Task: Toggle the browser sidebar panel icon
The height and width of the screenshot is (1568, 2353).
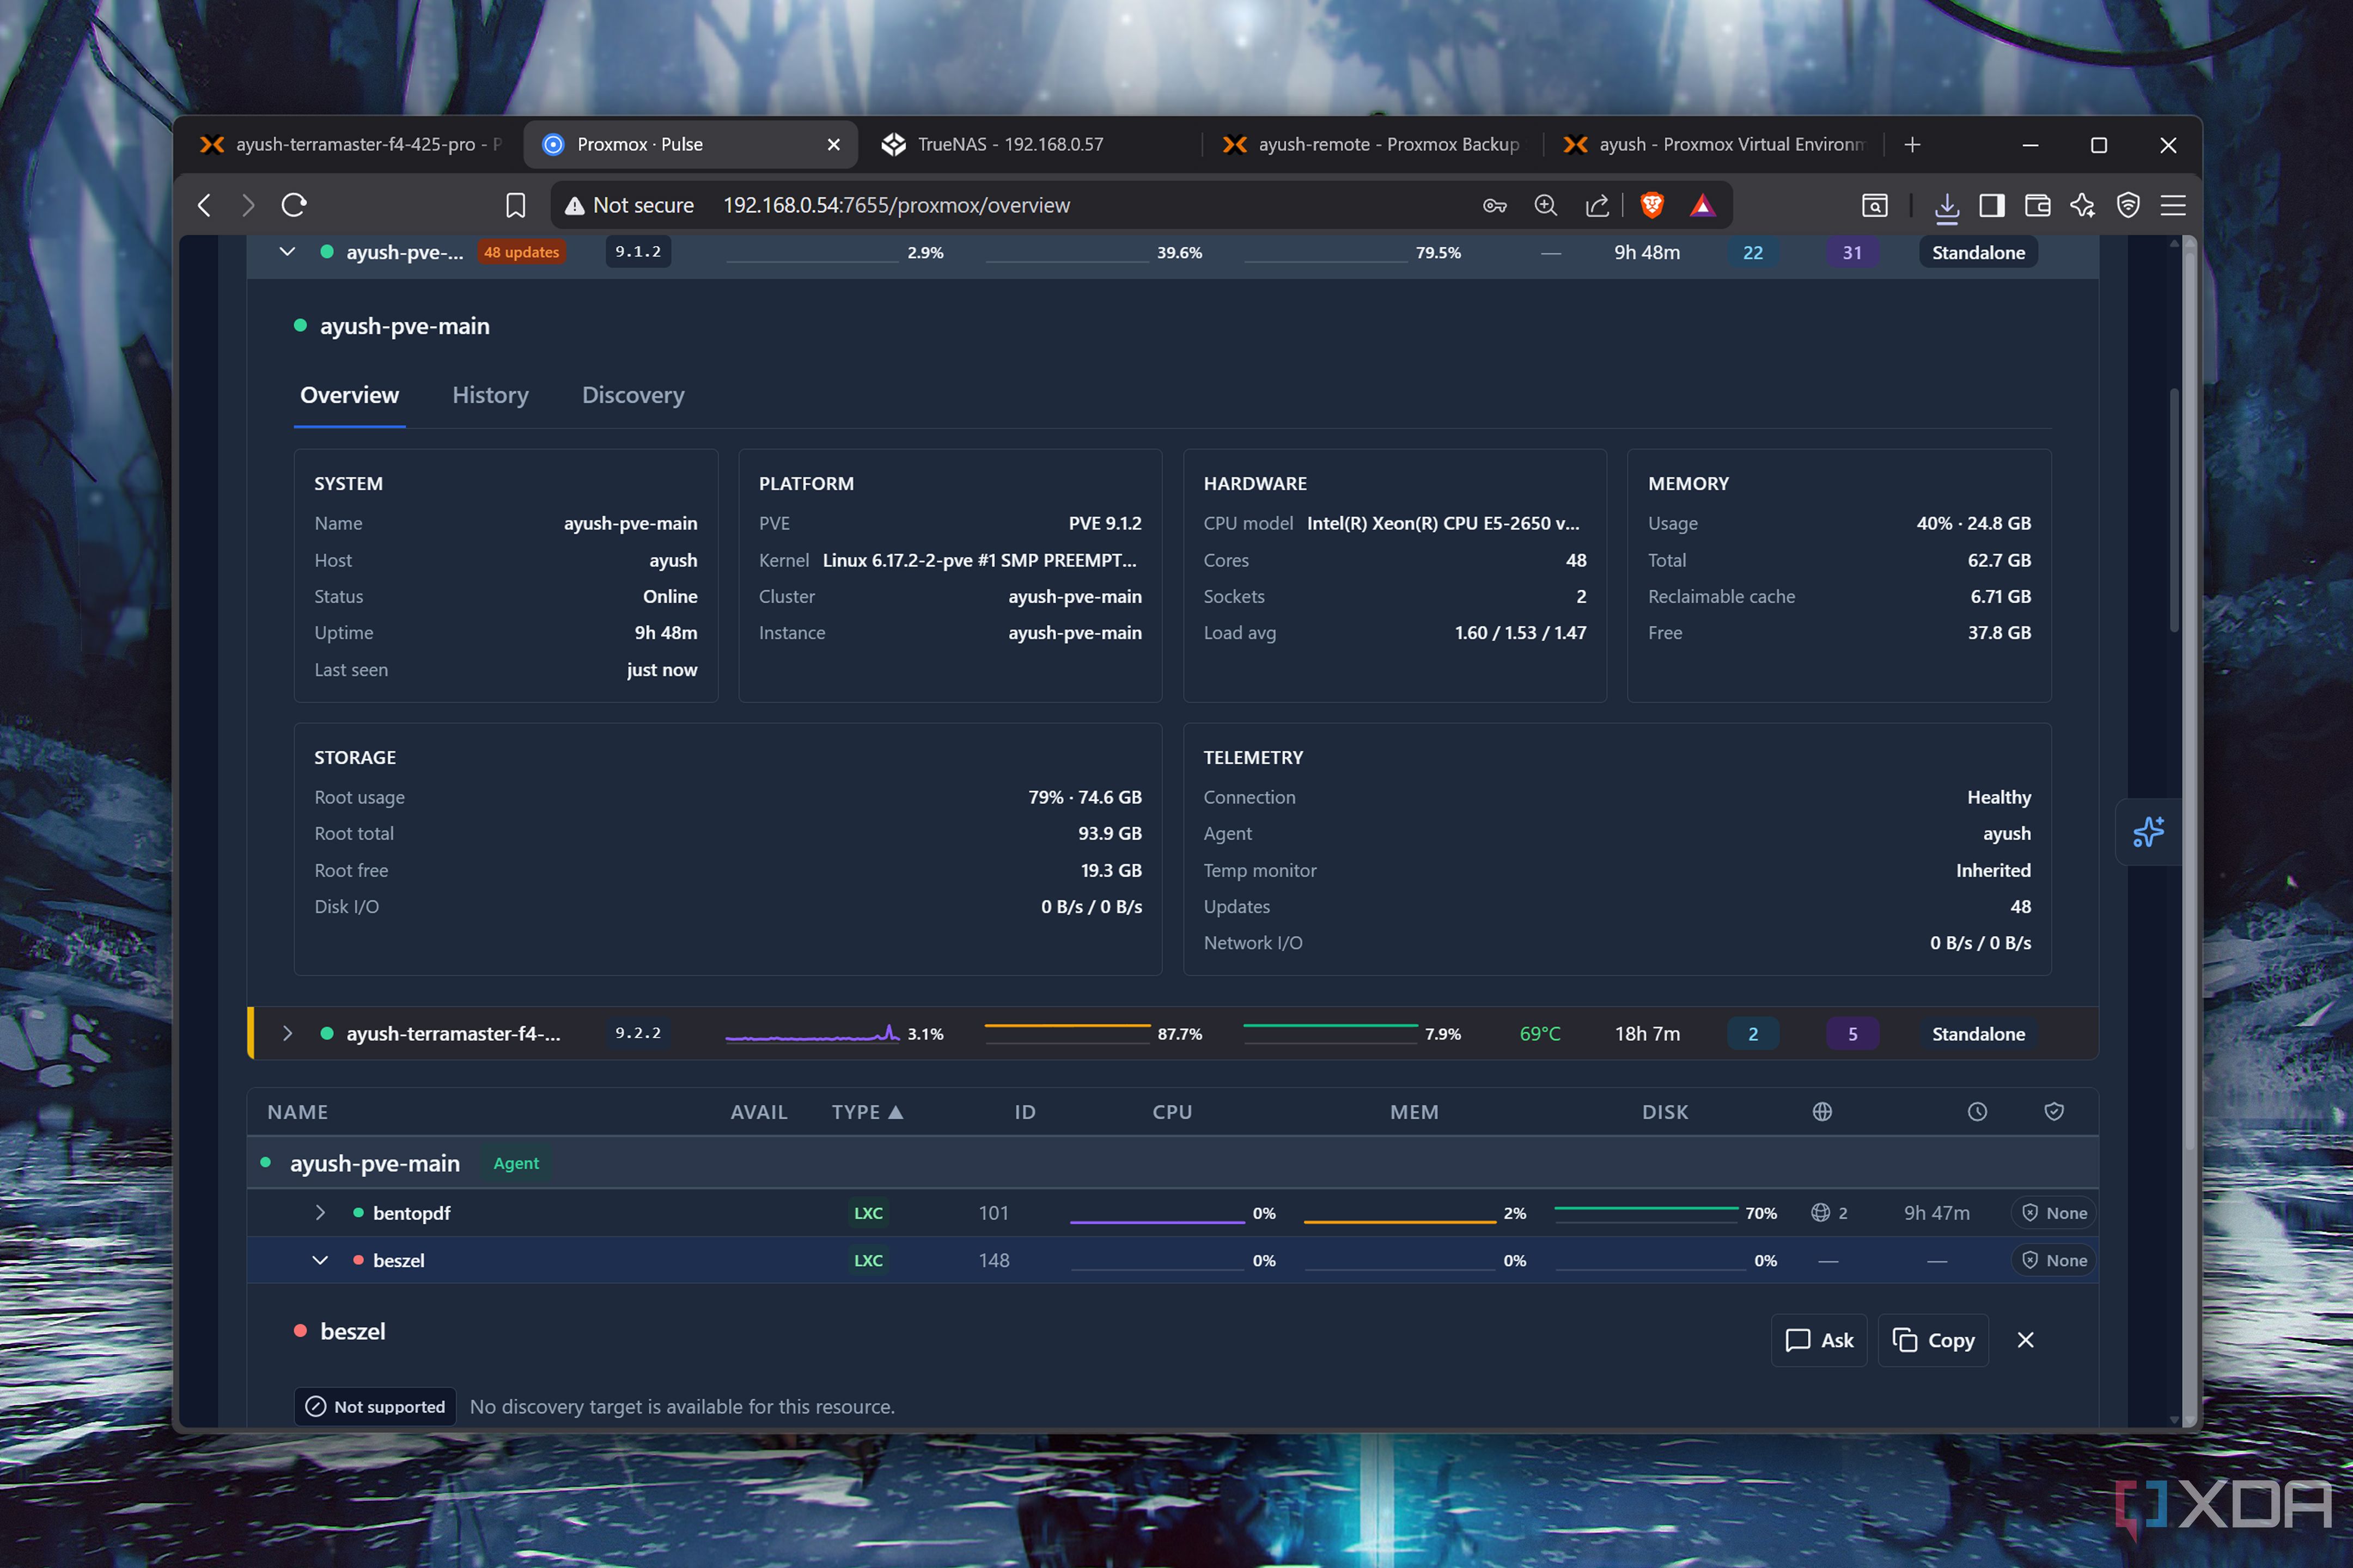Action: [x=1991, y=205]
